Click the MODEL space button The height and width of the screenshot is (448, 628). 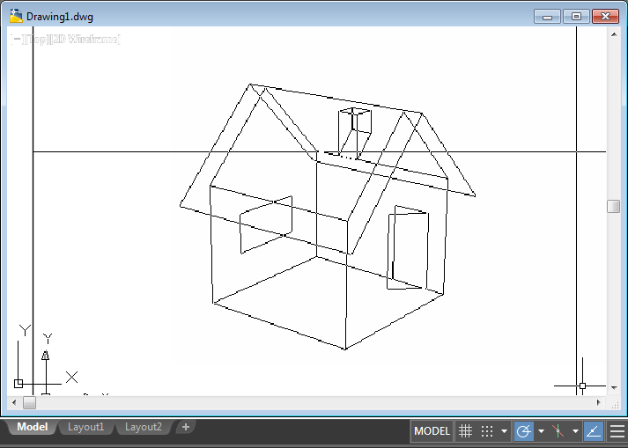tap(432, 431)
